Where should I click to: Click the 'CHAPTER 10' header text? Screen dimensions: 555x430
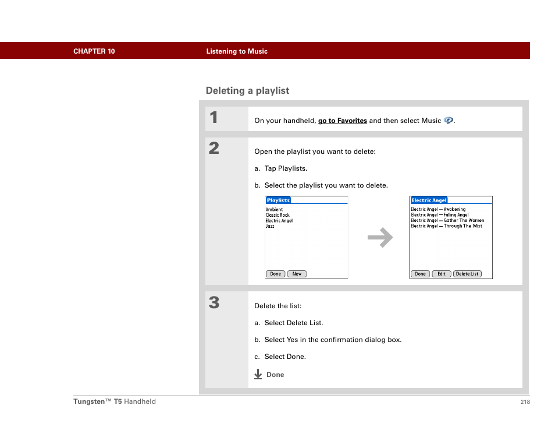click(x=94, y=51)
